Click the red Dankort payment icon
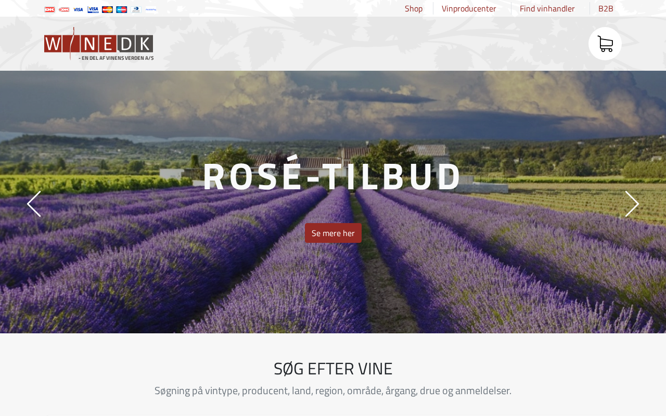The height and width of the screenshot is (416, 666). click(49, 9)
